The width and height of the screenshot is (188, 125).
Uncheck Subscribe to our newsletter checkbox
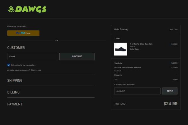9,65
